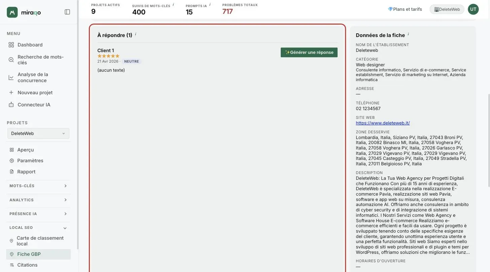
Task: Click info icon next to Prompts IA
Action: (210, 5)
